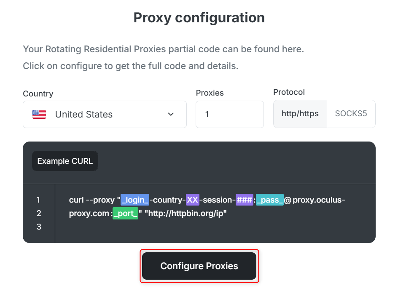Image resolution: width=398 pixels, height=294 pixels.
Task: Click the ### session placeholder
Action: coord(244,200)
